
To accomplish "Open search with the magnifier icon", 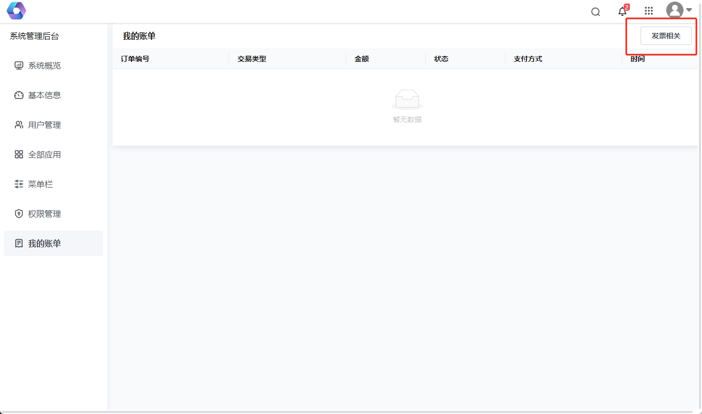I will (x=596, y=12).
